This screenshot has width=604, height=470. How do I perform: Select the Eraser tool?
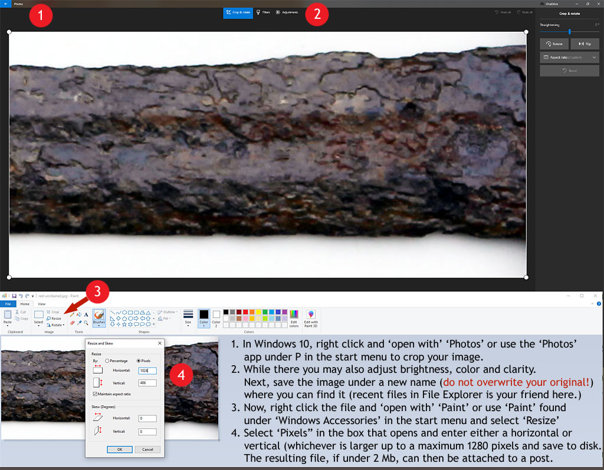[72, 323]
